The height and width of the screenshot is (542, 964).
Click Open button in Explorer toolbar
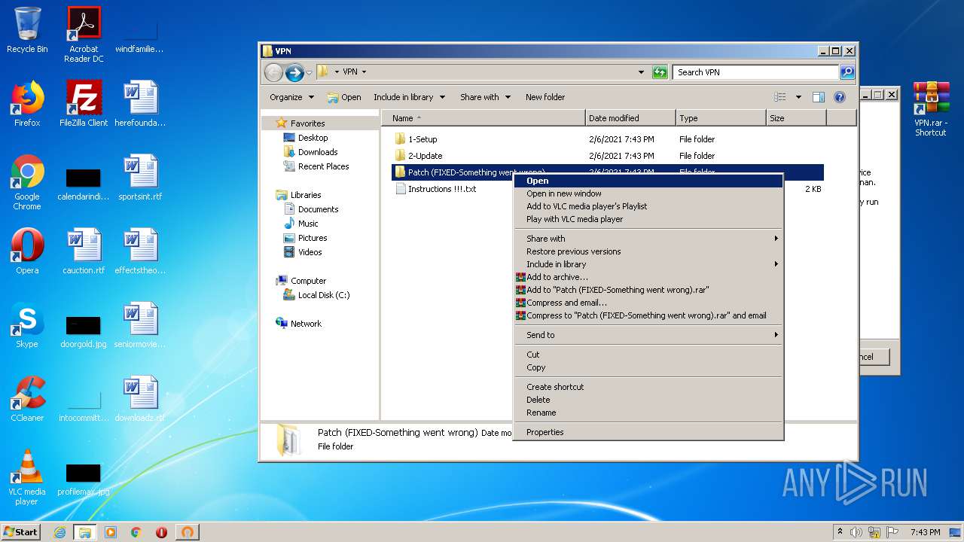[344, 97]
